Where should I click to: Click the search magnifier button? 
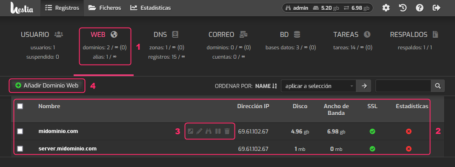pyautogui.click(x=438, y=86)
